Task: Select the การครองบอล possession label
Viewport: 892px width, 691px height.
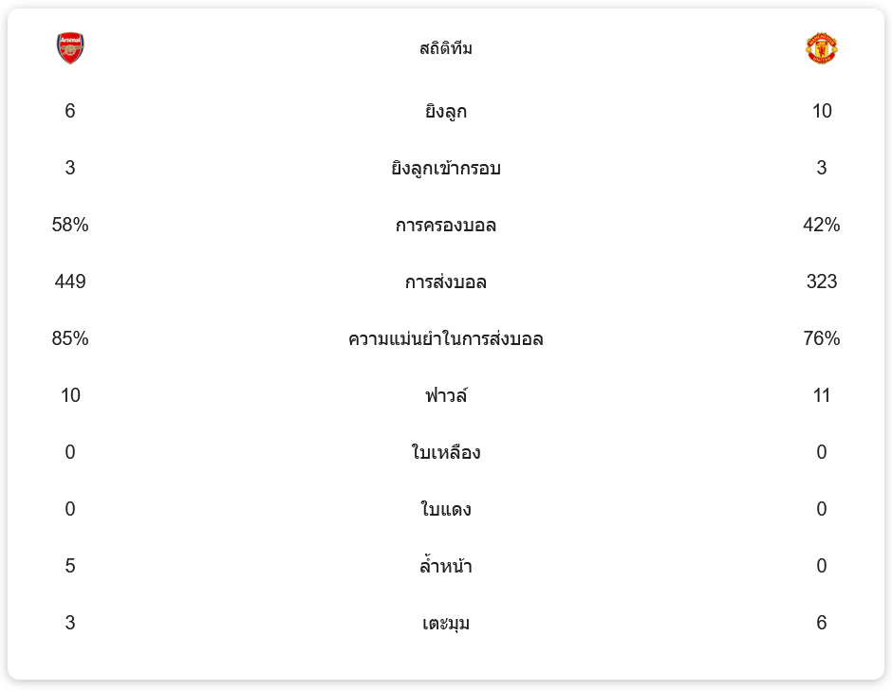Action: coord(446,226)
